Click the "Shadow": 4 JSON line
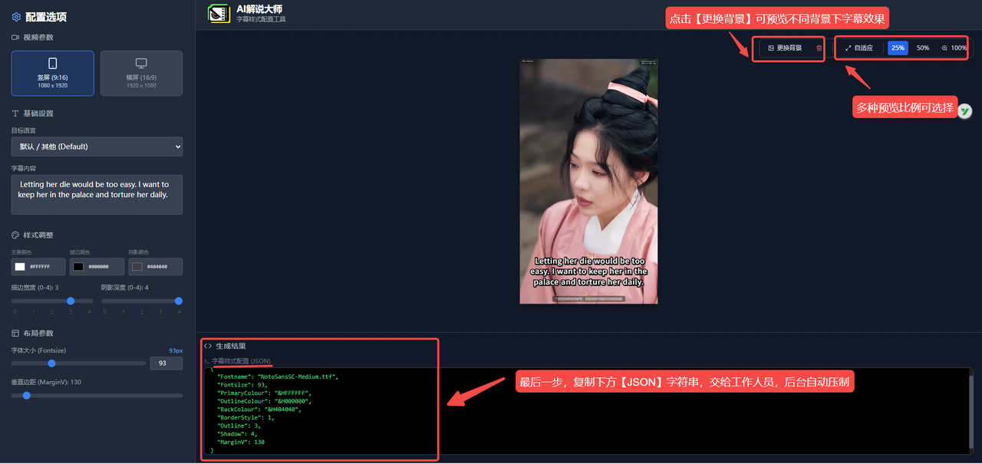The image size is (982, 464). coord(237,434)
